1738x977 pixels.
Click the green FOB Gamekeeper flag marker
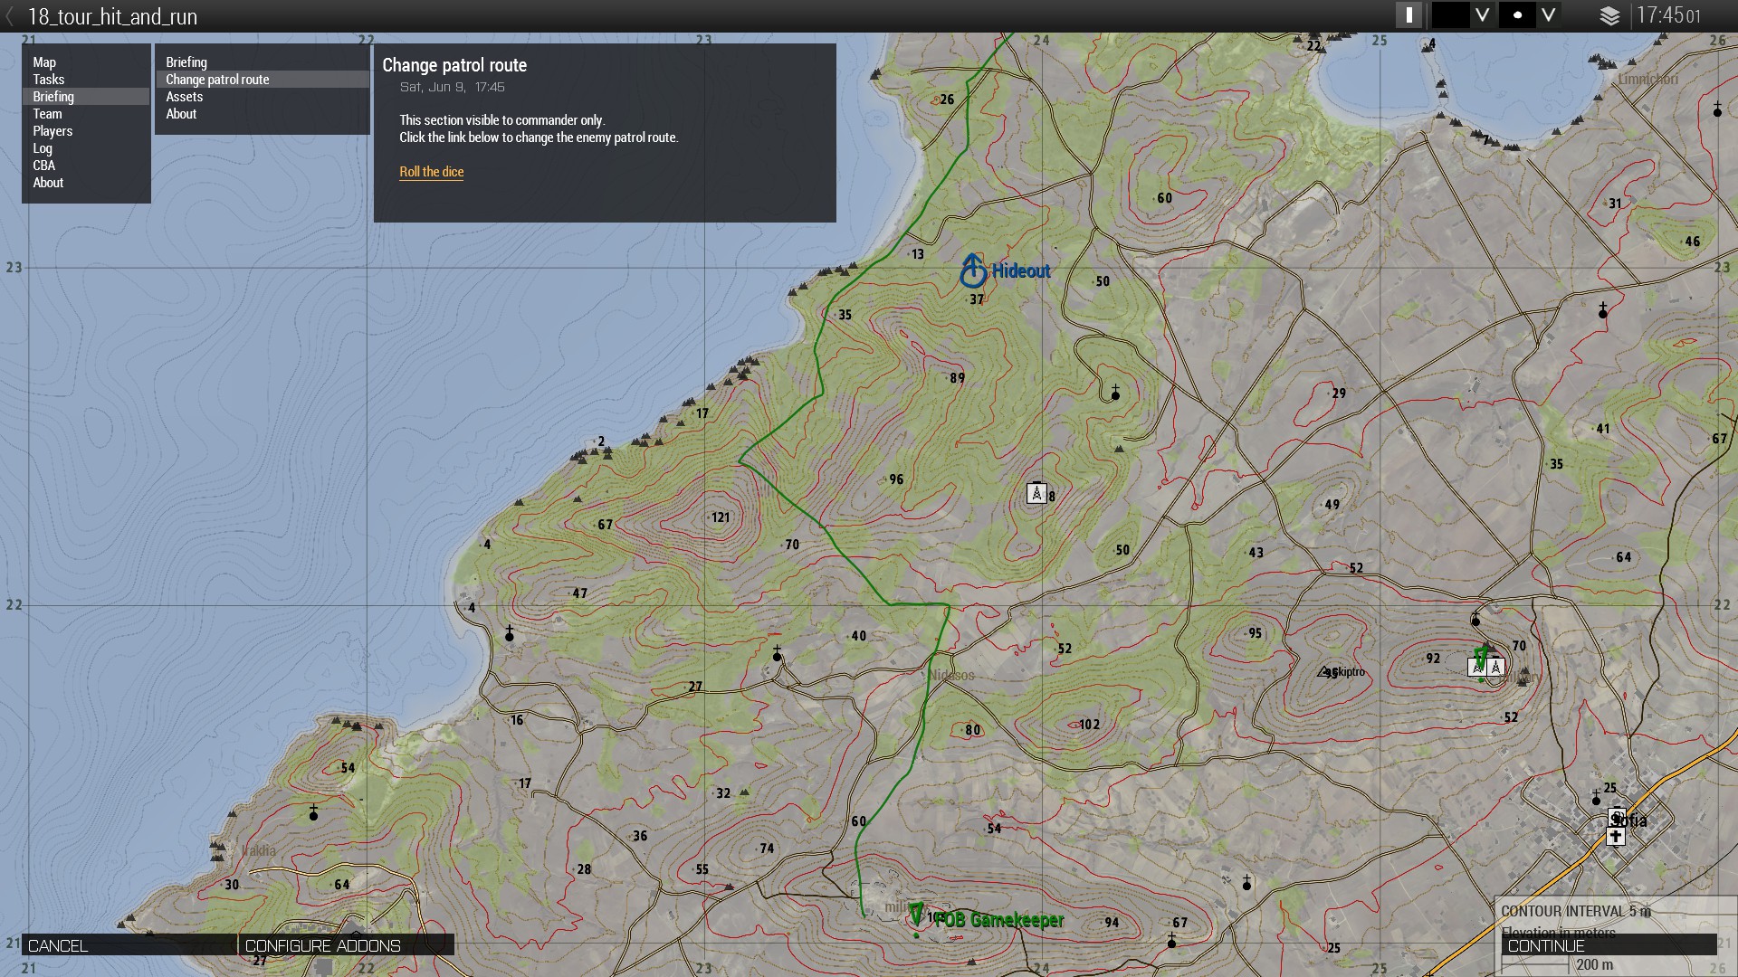(x=916, y=915)
